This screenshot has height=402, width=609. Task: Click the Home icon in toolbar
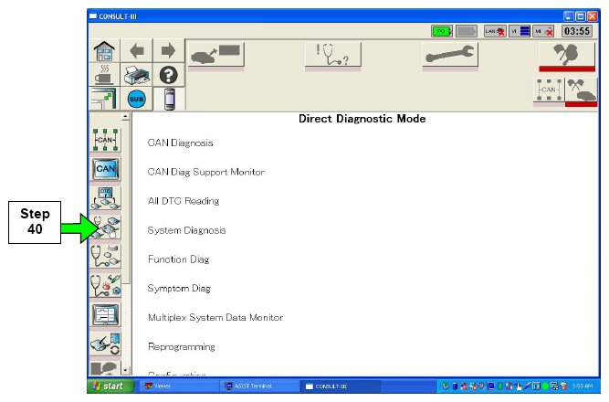click(105, 51)
